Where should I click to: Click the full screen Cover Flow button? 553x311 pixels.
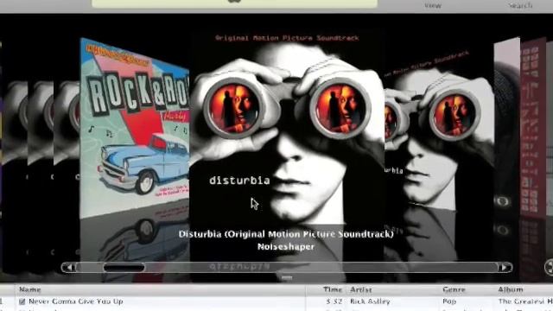(550, 267)
